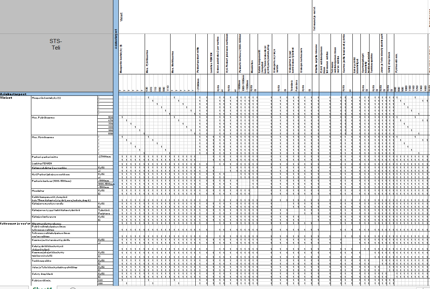Select the '<27000mm' cell in left value column
This screenshot has width=430, height=289.
point(105,157)
